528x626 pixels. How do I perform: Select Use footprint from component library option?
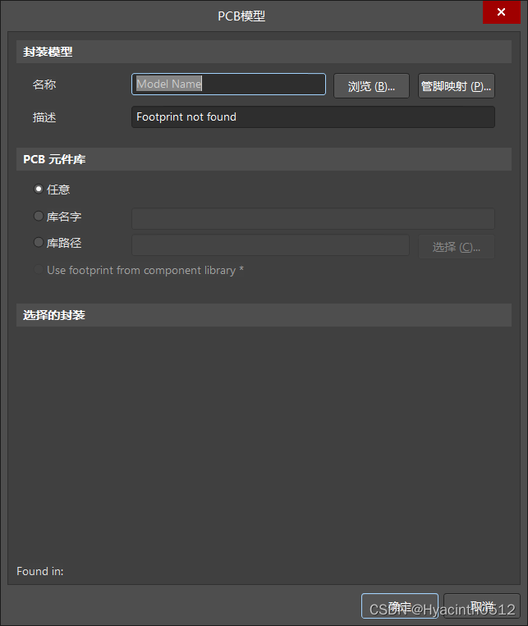39,270
